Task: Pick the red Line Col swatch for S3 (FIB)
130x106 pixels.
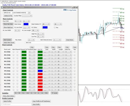Action: [40, 90]
